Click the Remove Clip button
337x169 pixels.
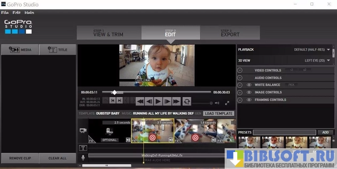click(20, 158)
